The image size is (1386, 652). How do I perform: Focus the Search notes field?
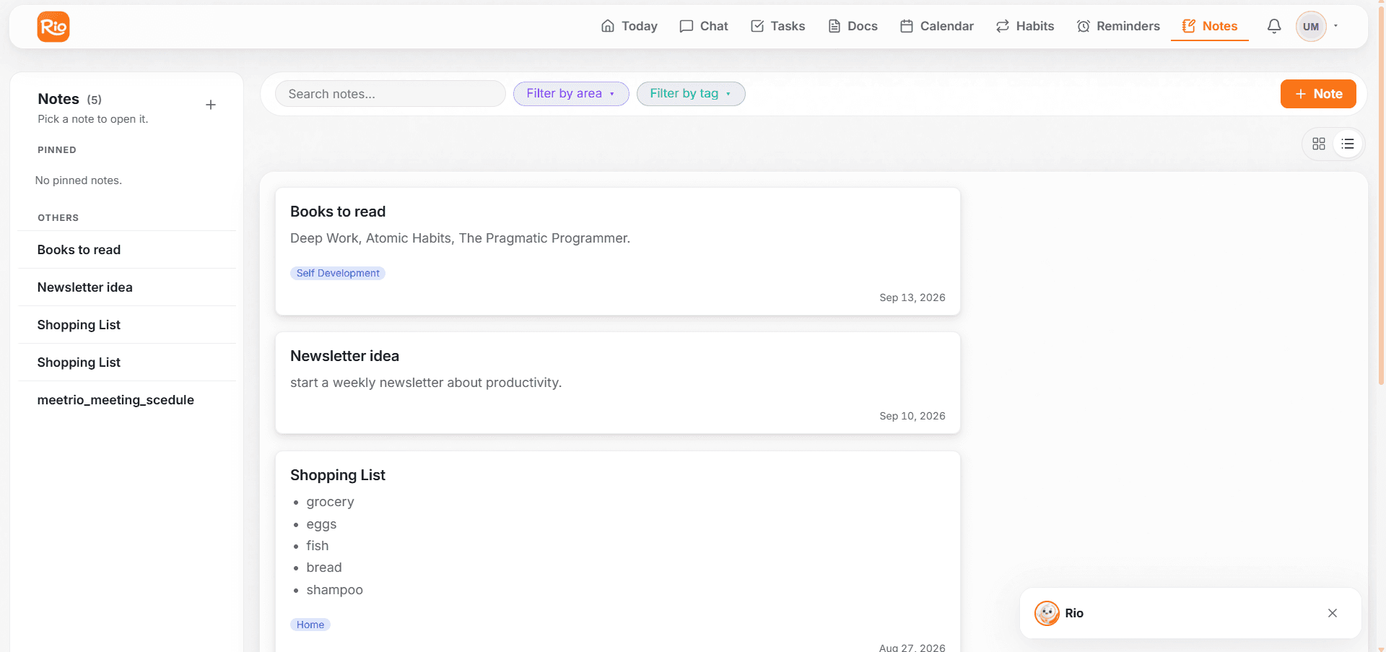click(x=390, y=94)
